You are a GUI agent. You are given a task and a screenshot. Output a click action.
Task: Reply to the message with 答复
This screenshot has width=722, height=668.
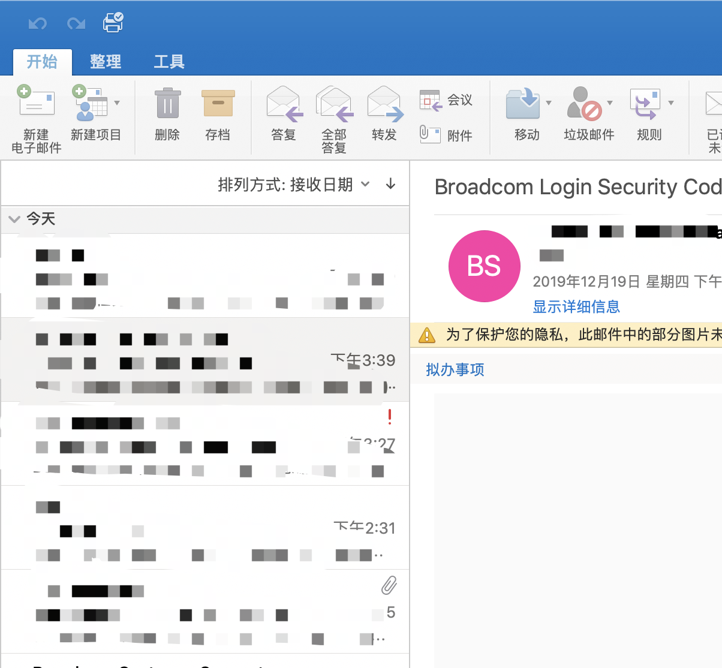click(x=284, y=115)
